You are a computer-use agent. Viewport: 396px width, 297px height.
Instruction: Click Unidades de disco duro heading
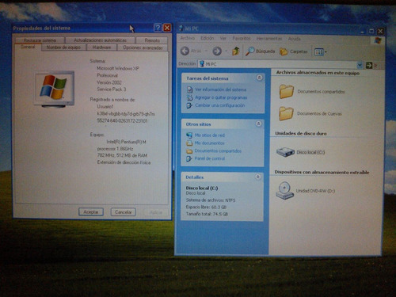(301, 133)
